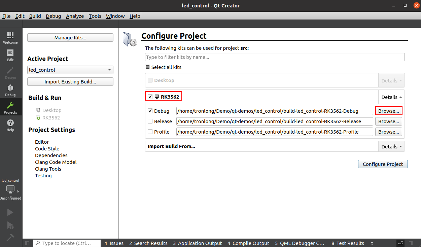
Task: Open the Application Output pane
Action: pos(198,243)
